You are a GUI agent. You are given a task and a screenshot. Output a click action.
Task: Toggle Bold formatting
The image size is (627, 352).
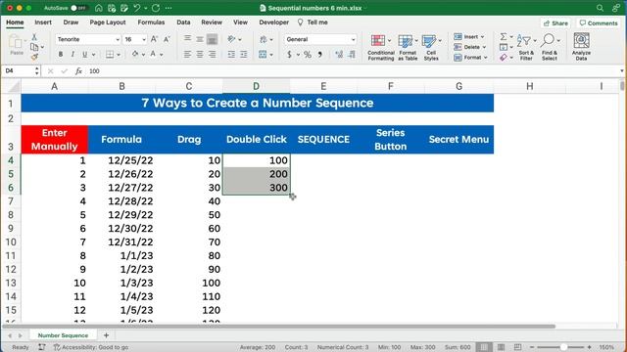click(61, 55)
